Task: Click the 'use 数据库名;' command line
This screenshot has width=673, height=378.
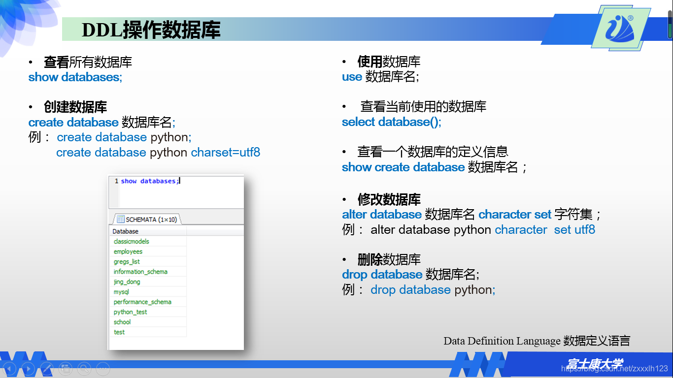Action: (380, 77)
